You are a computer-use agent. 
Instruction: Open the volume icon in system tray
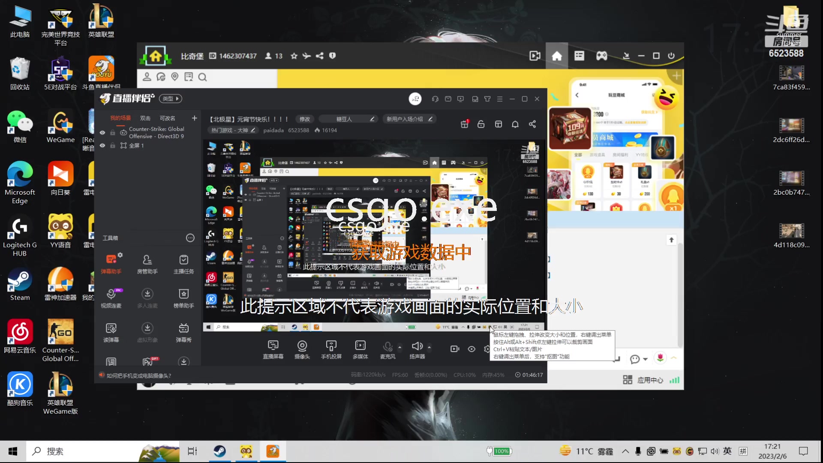(715, 451)
